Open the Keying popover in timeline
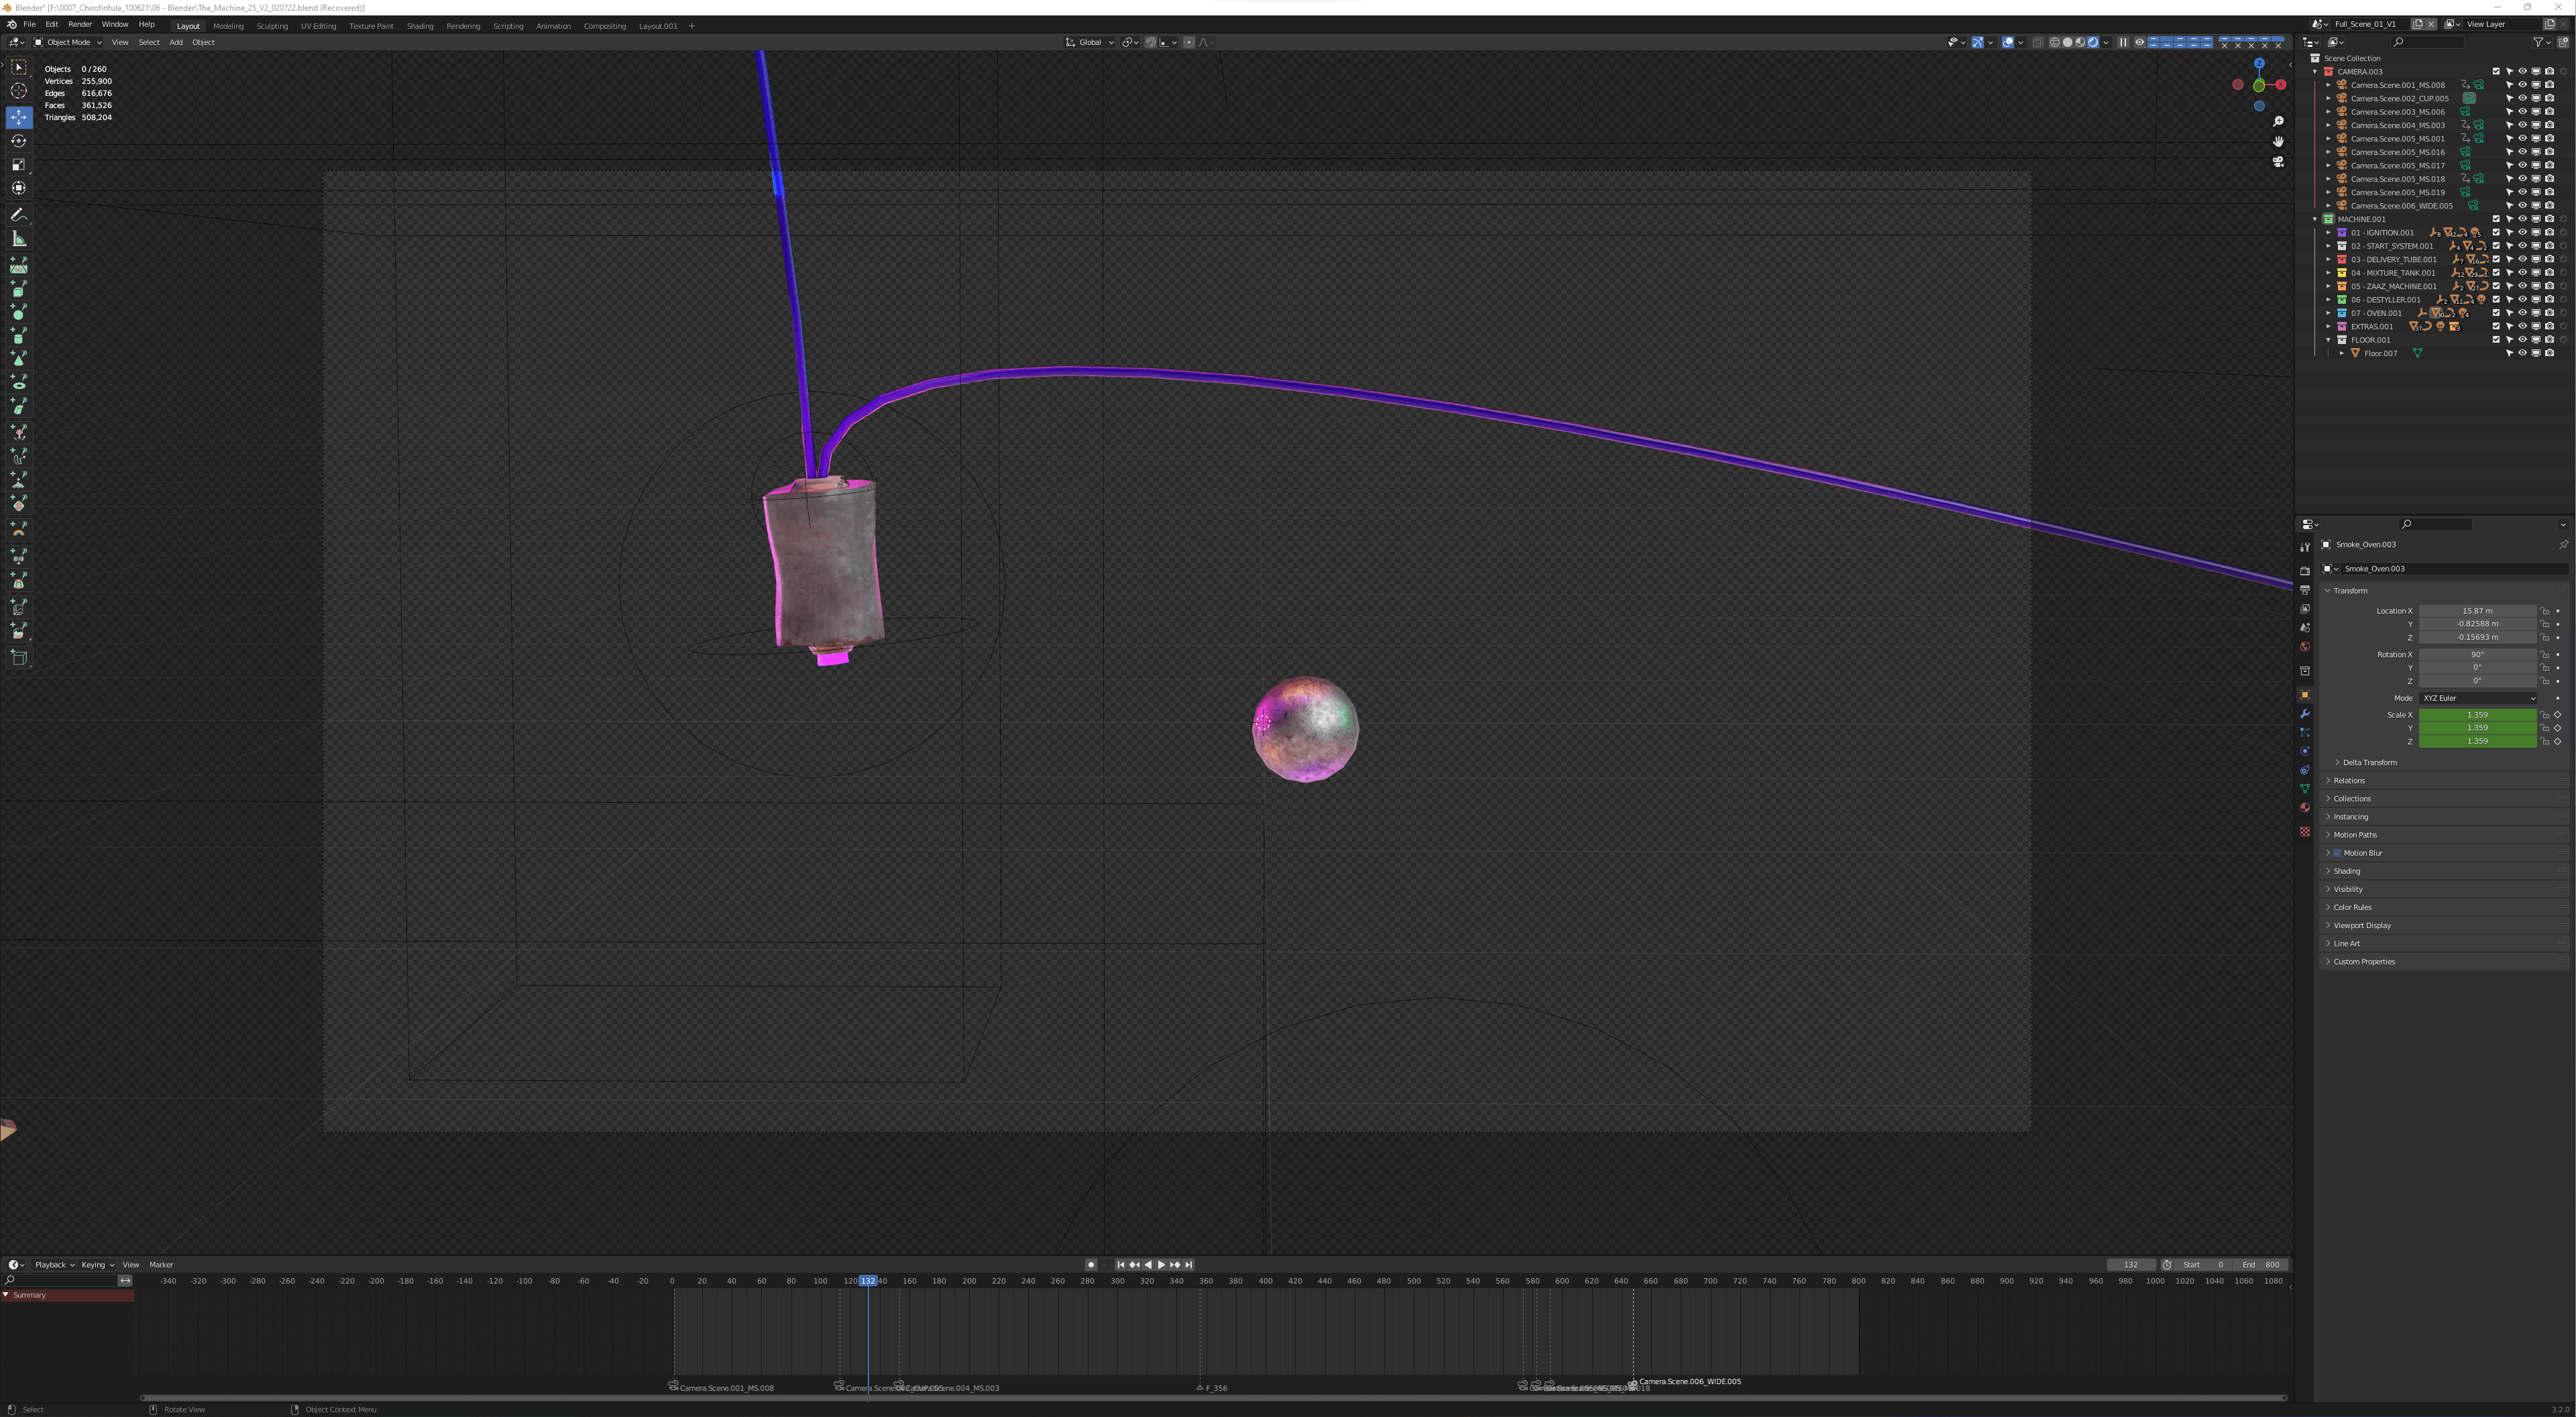 click(97, 1265)
